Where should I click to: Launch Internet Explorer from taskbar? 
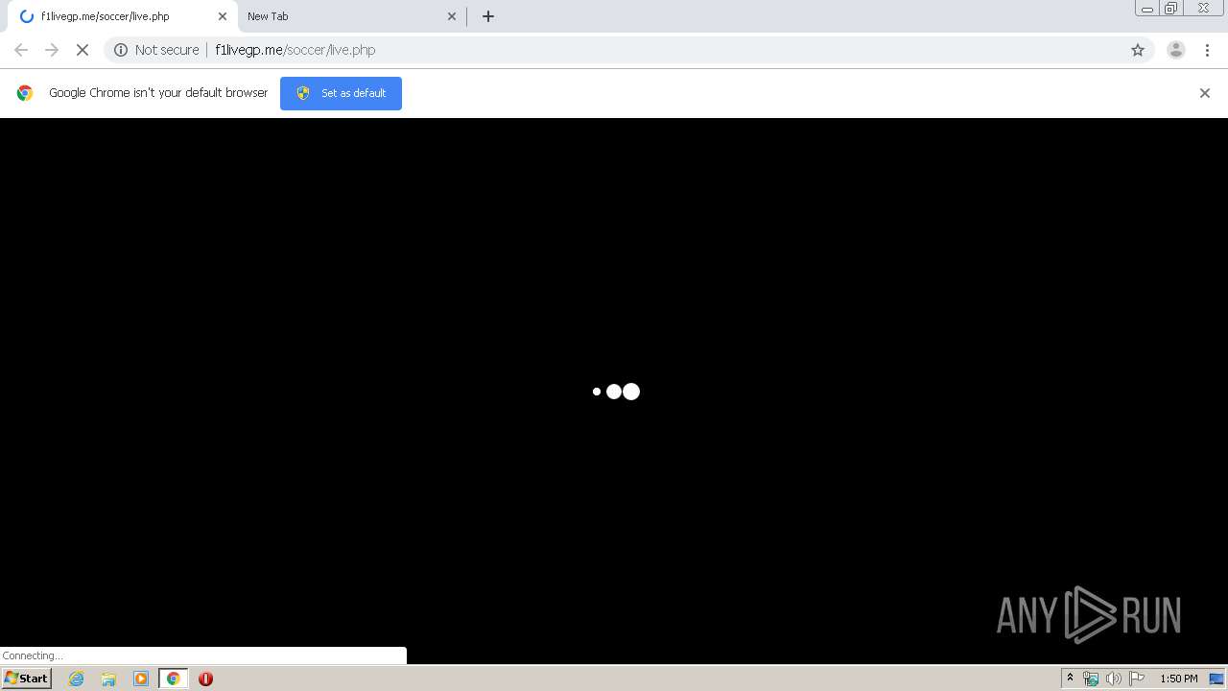point(77,679)
